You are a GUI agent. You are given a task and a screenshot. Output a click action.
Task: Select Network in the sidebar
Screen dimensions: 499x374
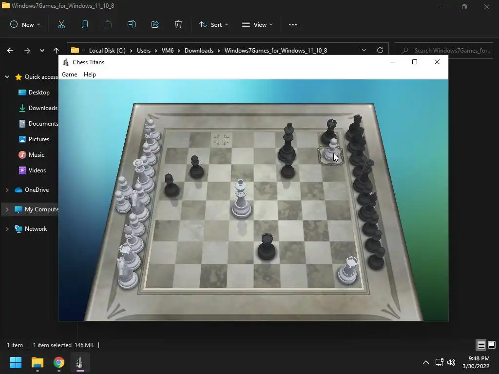[x=31, y=229]
